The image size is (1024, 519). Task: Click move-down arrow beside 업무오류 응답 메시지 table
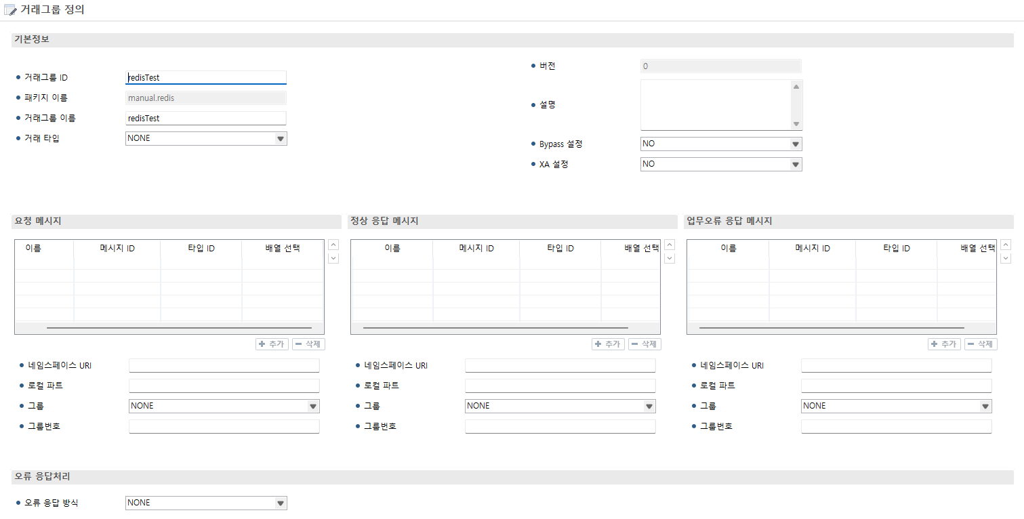(x=1006, y=257)
